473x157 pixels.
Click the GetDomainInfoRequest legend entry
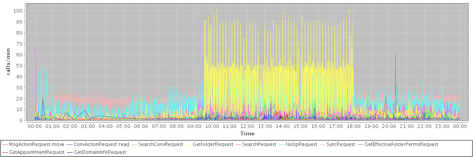100,152
